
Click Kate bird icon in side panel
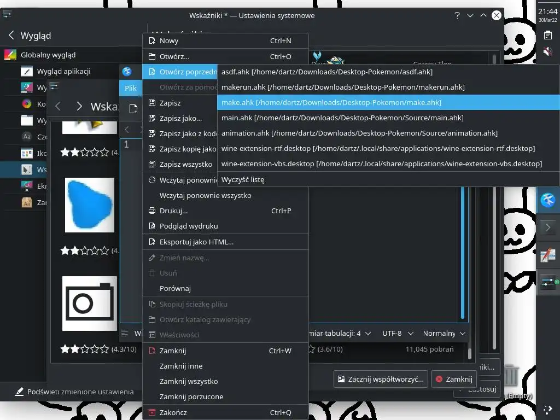point(548,200)
